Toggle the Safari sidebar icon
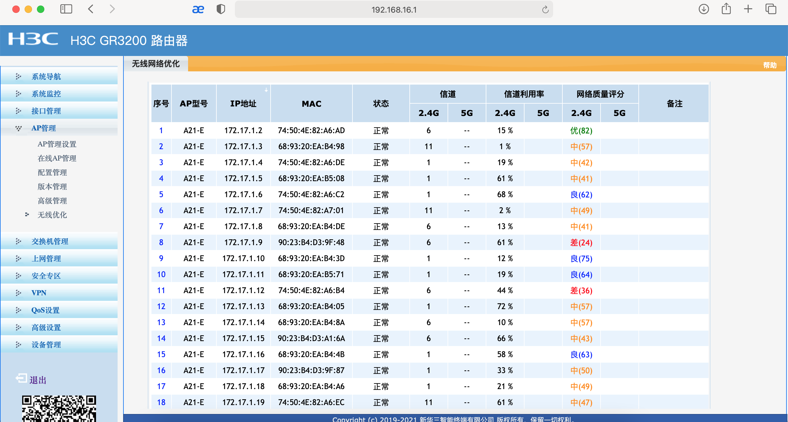Screen dimensions: 788x422 click(x=66, y=9)
